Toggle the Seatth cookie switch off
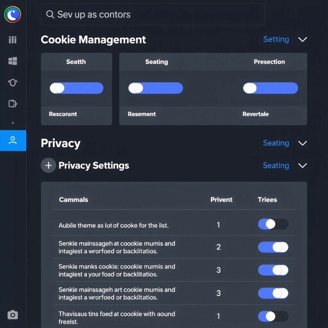 76,88
